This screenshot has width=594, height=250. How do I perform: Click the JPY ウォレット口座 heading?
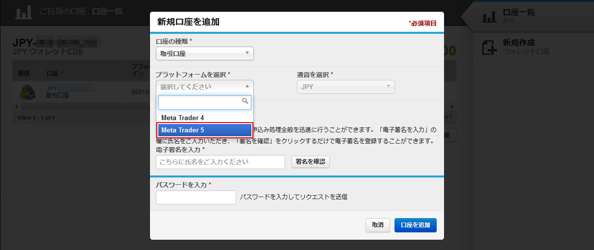pos(48,51)
